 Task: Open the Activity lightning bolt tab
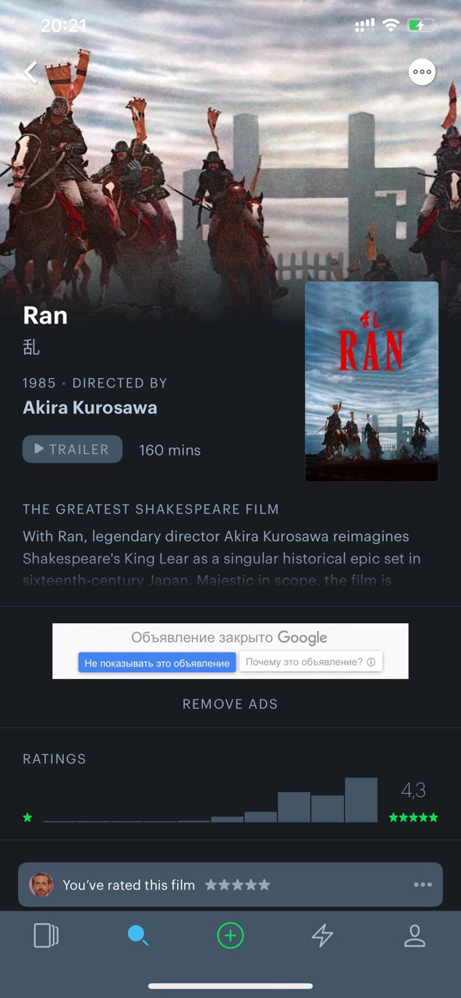tap(322, 936)
